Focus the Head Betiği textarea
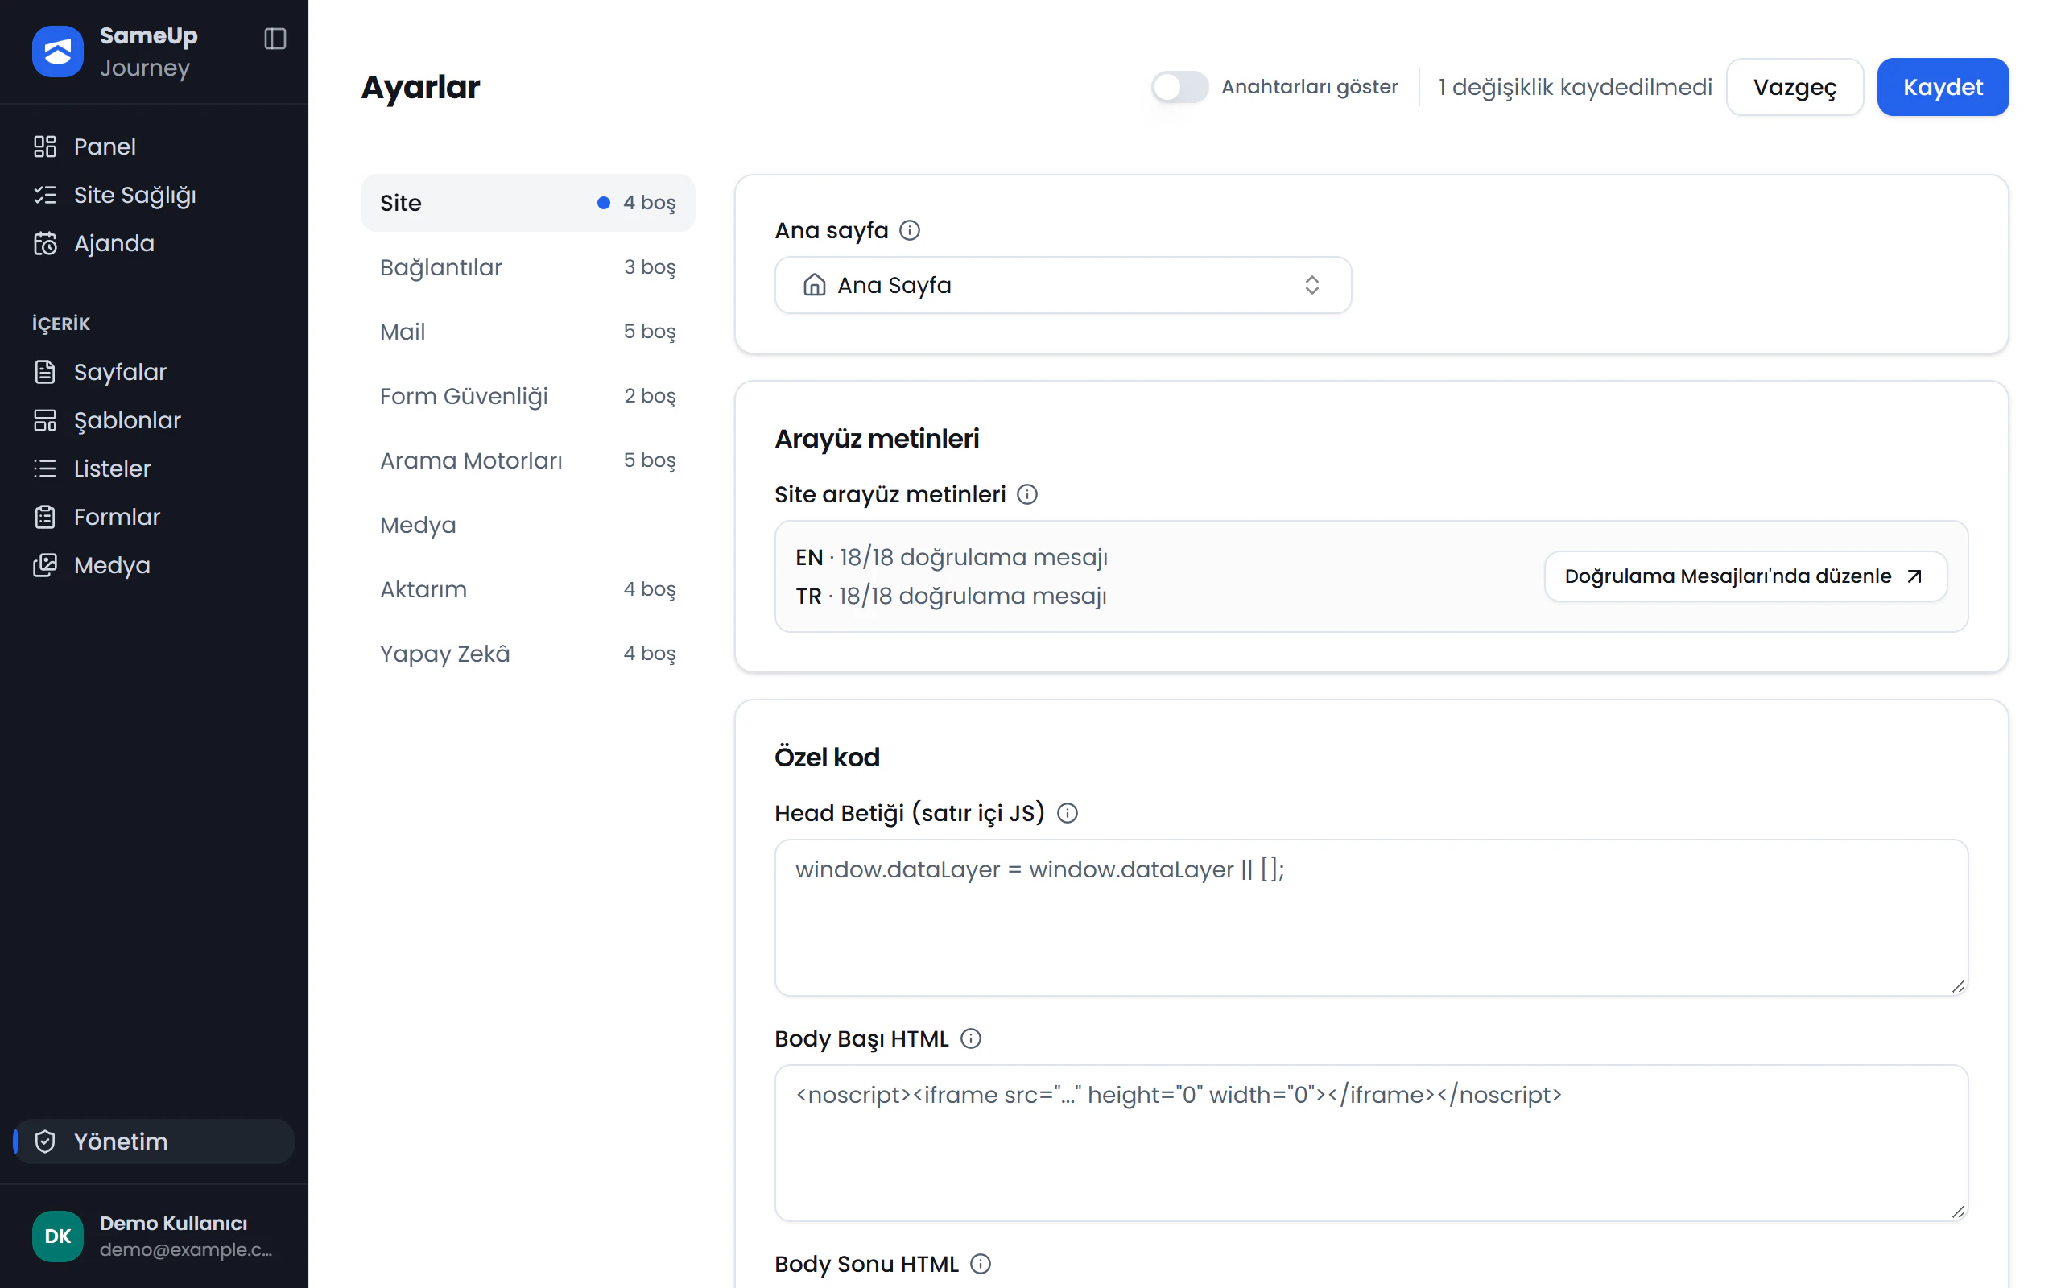This screenshot has height=1288, width=2061. (x=1370, y=918)
